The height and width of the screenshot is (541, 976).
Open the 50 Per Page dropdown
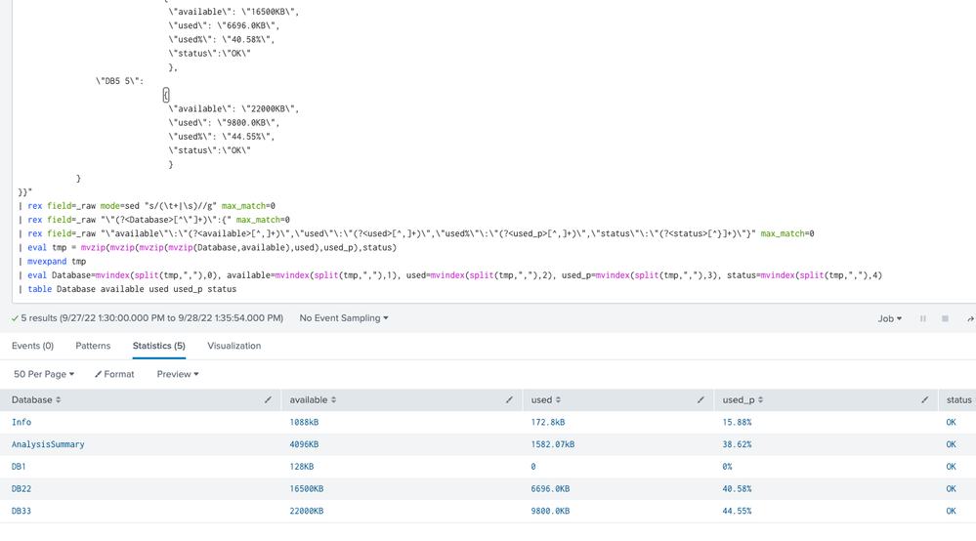pos(44,374)
